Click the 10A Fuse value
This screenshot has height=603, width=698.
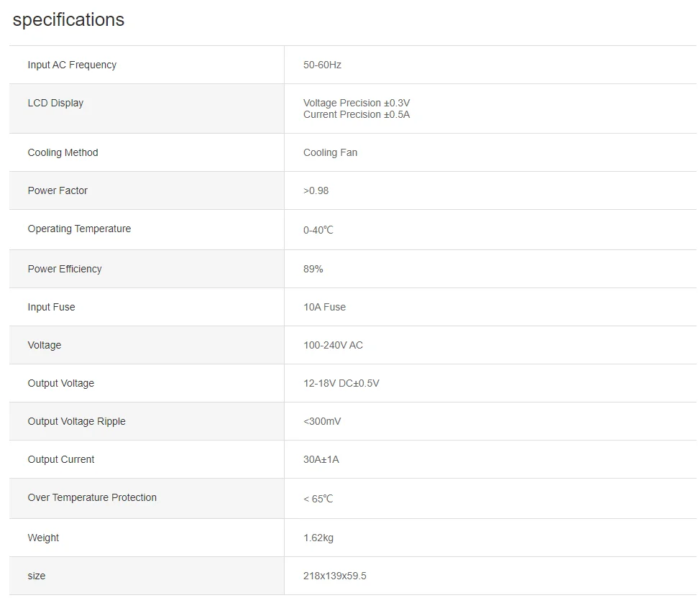coord(324,307)
